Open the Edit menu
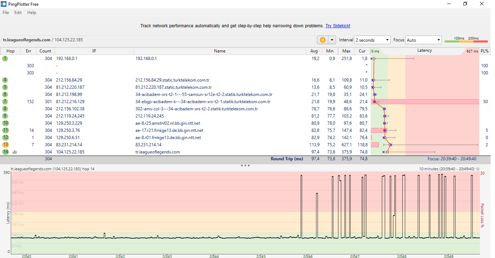 (x=18, y=13)
